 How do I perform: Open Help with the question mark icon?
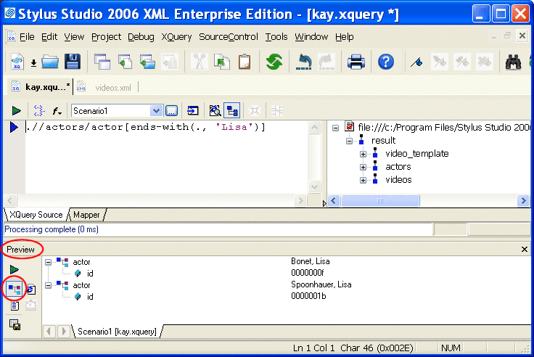(386, 62)
